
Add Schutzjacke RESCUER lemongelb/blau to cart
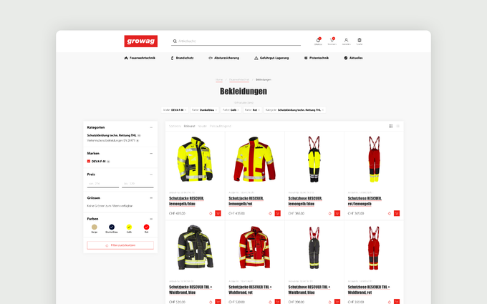[218, 213]
